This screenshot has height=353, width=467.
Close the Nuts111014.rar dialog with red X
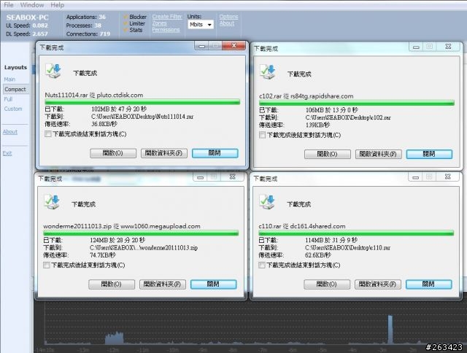pos(234,45)
